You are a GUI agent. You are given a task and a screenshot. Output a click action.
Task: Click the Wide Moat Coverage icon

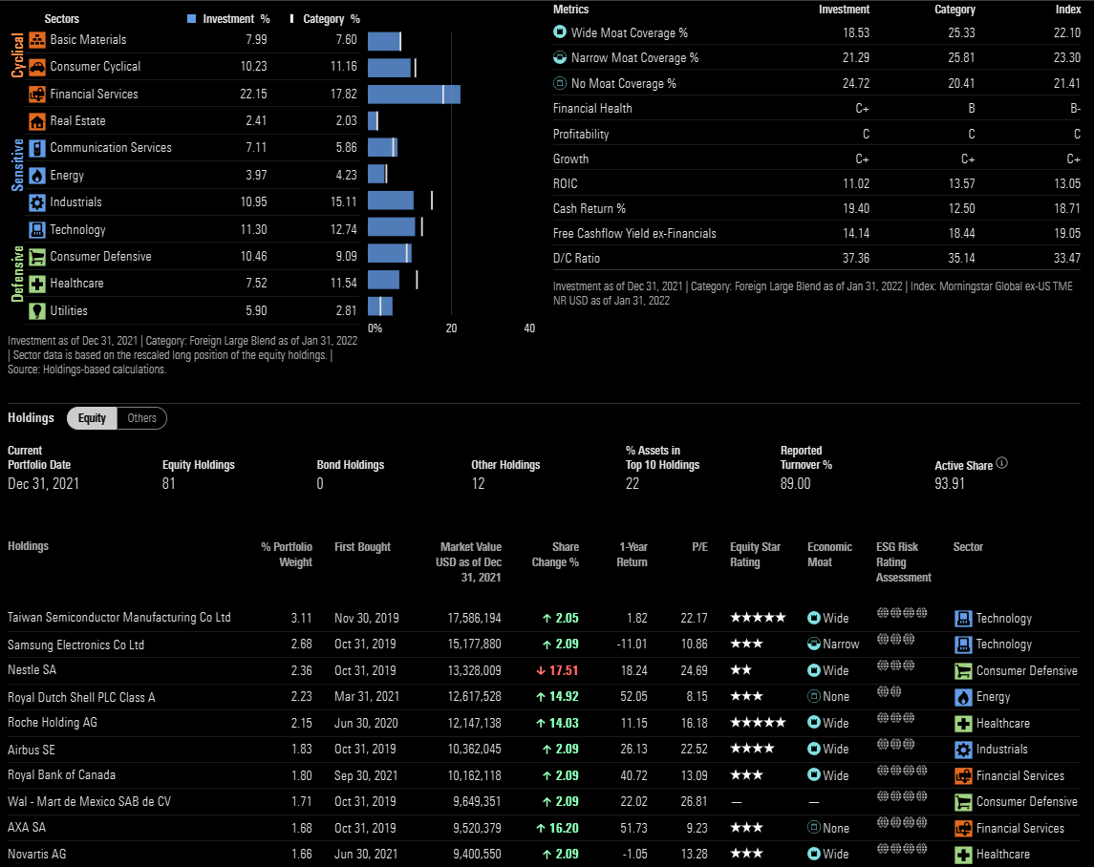pyautogui.click(x=560, y=32)
